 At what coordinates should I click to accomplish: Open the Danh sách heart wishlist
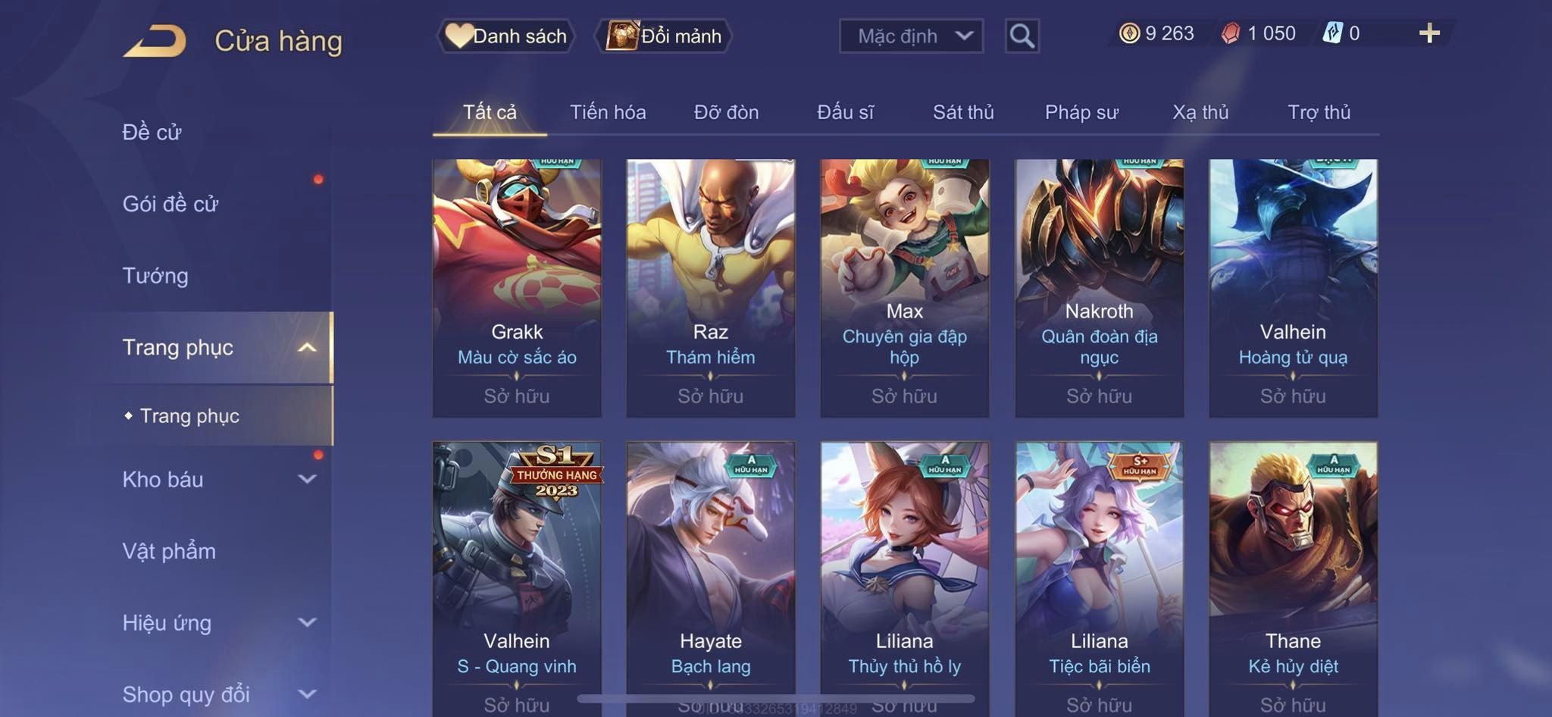(506, 36)
